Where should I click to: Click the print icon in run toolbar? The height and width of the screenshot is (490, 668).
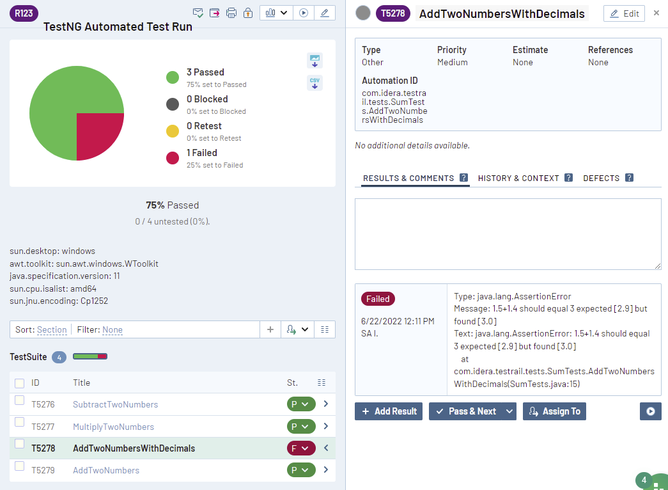231,13
